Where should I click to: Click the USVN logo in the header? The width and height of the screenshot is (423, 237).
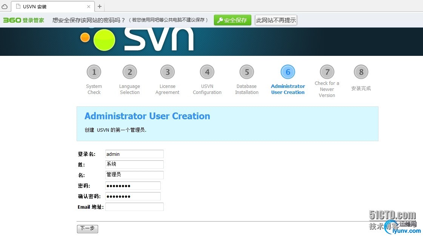coord(137,40)
